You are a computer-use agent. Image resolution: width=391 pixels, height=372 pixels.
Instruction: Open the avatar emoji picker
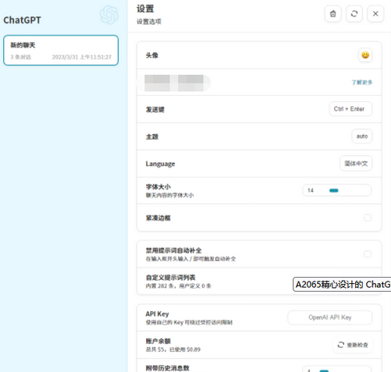365,55
